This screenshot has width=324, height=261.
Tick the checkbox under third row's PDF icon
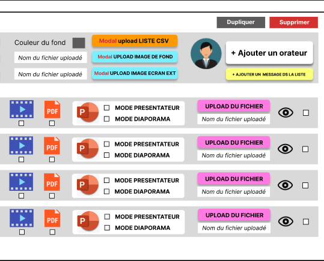tap(52, 196)
